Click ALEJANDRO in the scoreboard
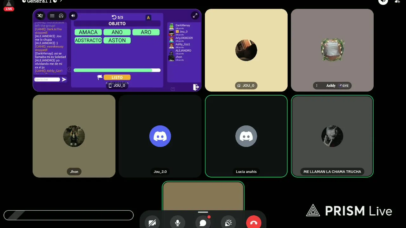The height and width of the screenshot is (228, 406). point(183,51)
